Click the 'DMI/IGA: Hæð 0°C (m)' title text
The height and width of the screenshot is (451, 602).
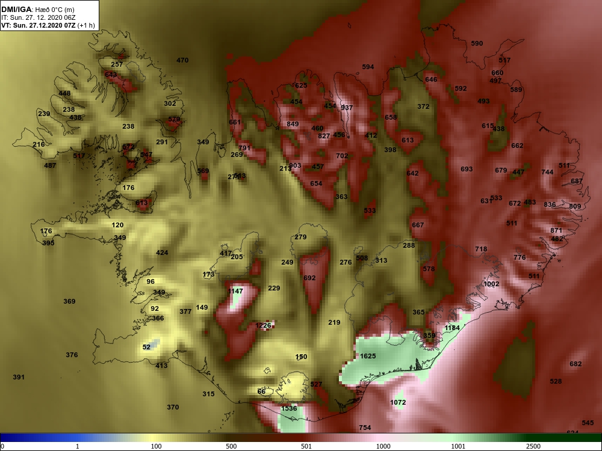pos(37,9)
